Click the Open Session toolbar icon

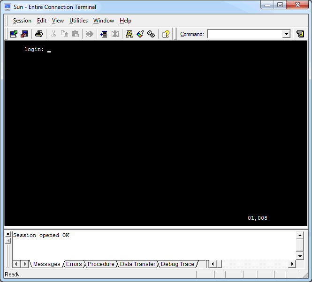(14, 34)
